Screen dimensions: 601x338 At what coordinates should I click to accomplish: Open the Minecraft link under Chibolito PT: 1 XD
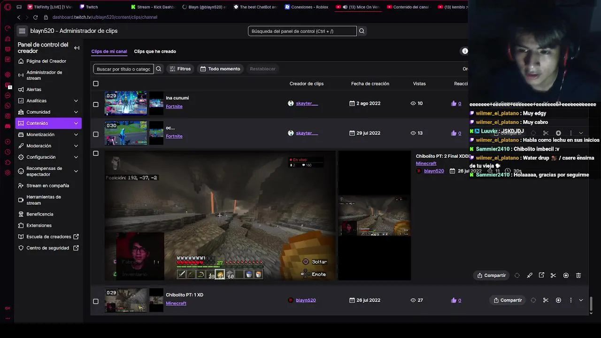coord(176,303)
